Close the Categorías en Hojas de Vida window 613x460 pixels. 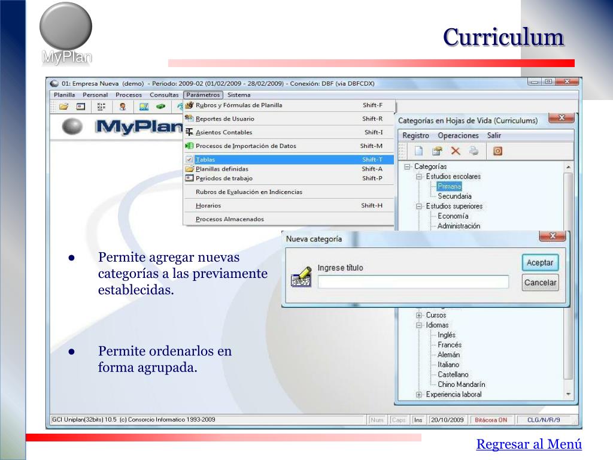562,117
